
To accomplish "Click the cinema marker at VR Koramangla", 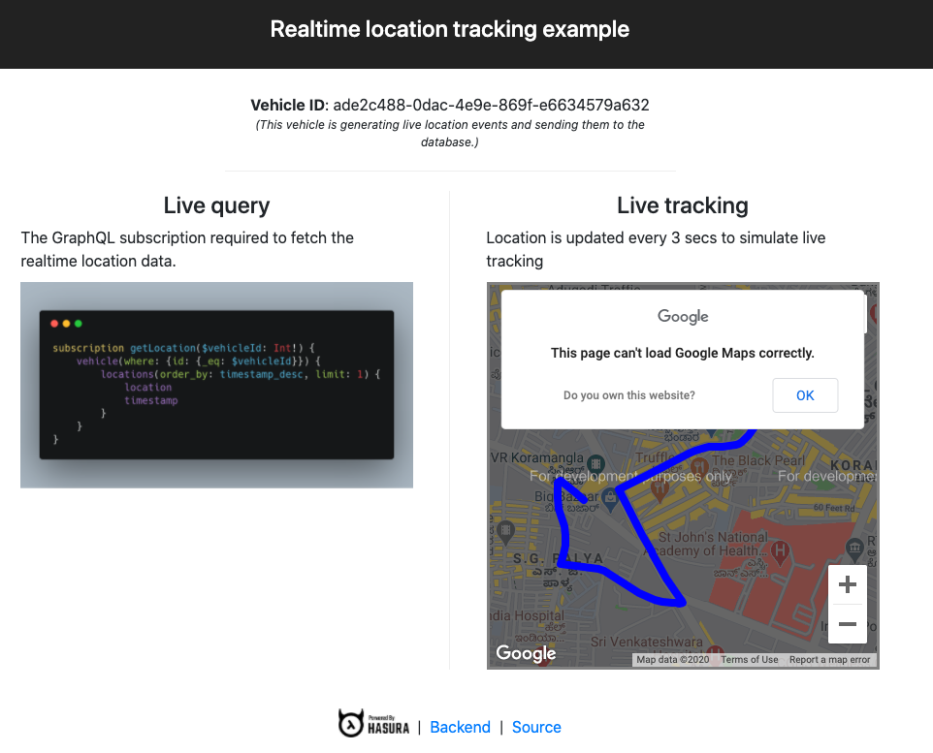I will click(x=595, y=461).
